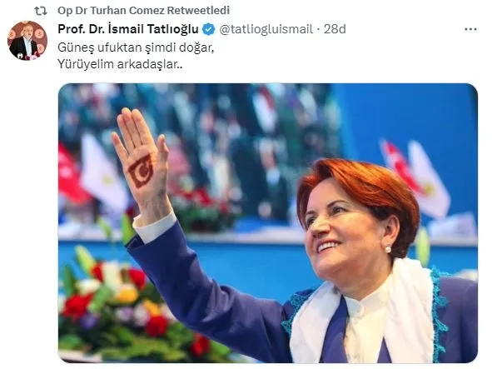The width and height of the screenshot is (492, 369).
Task: Click the blue verified checkmark badge
Action: tap(209, 29)
